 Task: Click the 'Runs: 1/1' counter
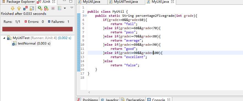[12, 22]
